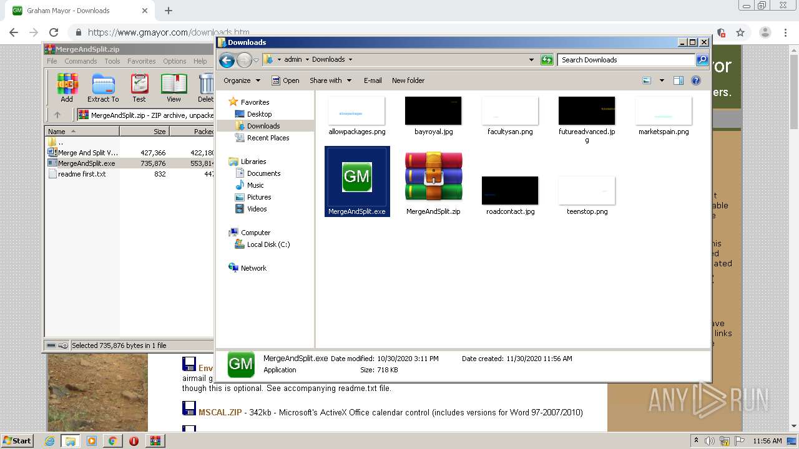
Task: Open WinRAR Favorites menu
Action: pyautogui.click(x=142, y=61)
